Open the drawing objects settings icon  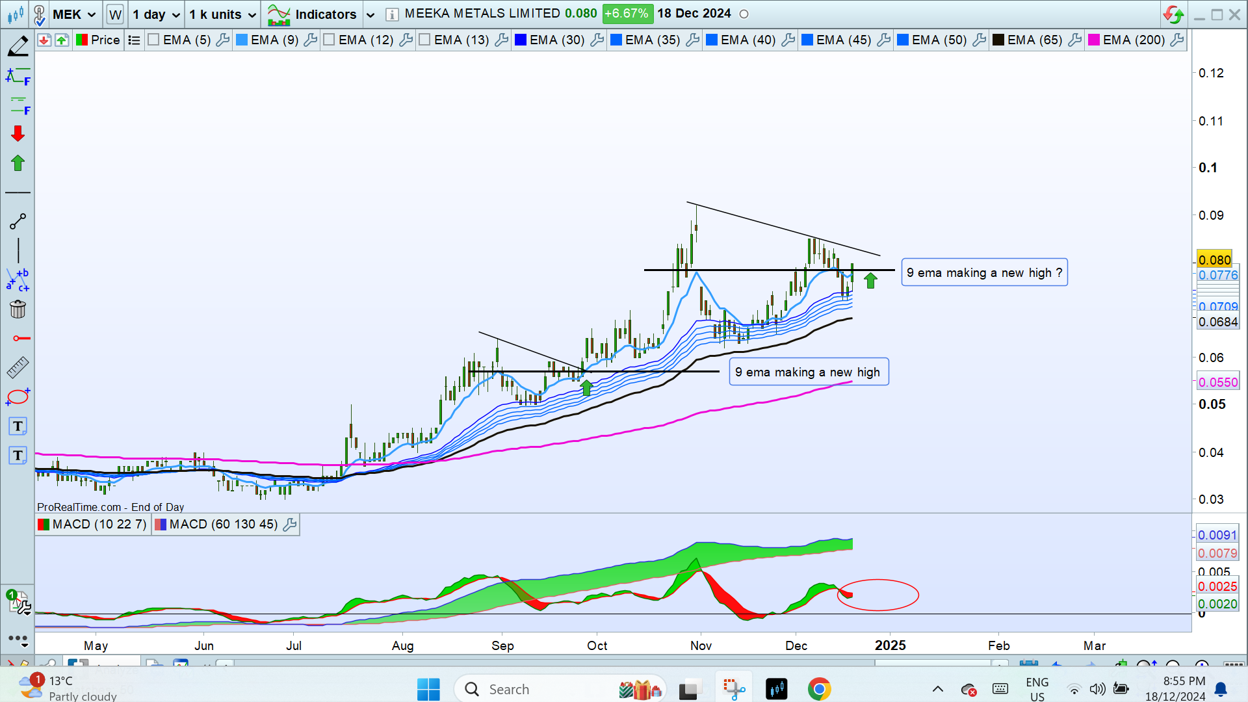click(19, 602)
